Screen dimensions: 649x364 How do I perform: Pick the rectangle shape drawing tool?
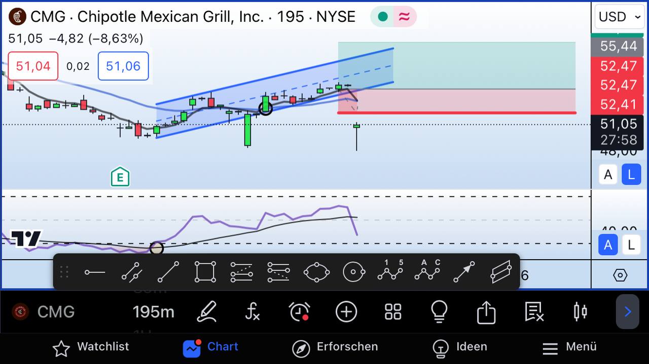[x=205, y=272]
